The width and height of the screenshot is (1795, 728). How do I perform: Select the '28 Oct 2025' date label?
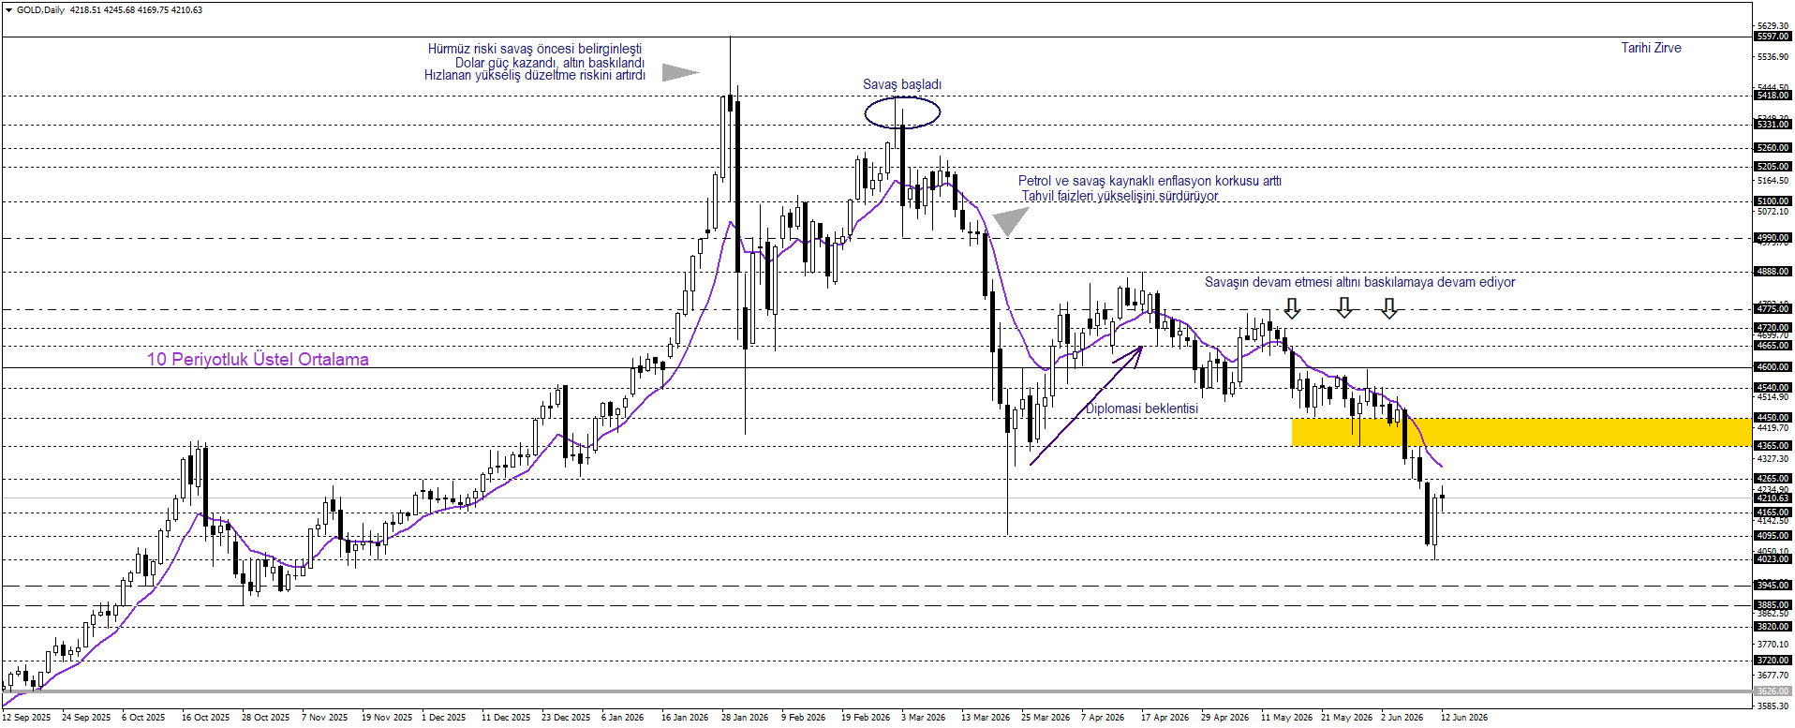coord(266,718)
